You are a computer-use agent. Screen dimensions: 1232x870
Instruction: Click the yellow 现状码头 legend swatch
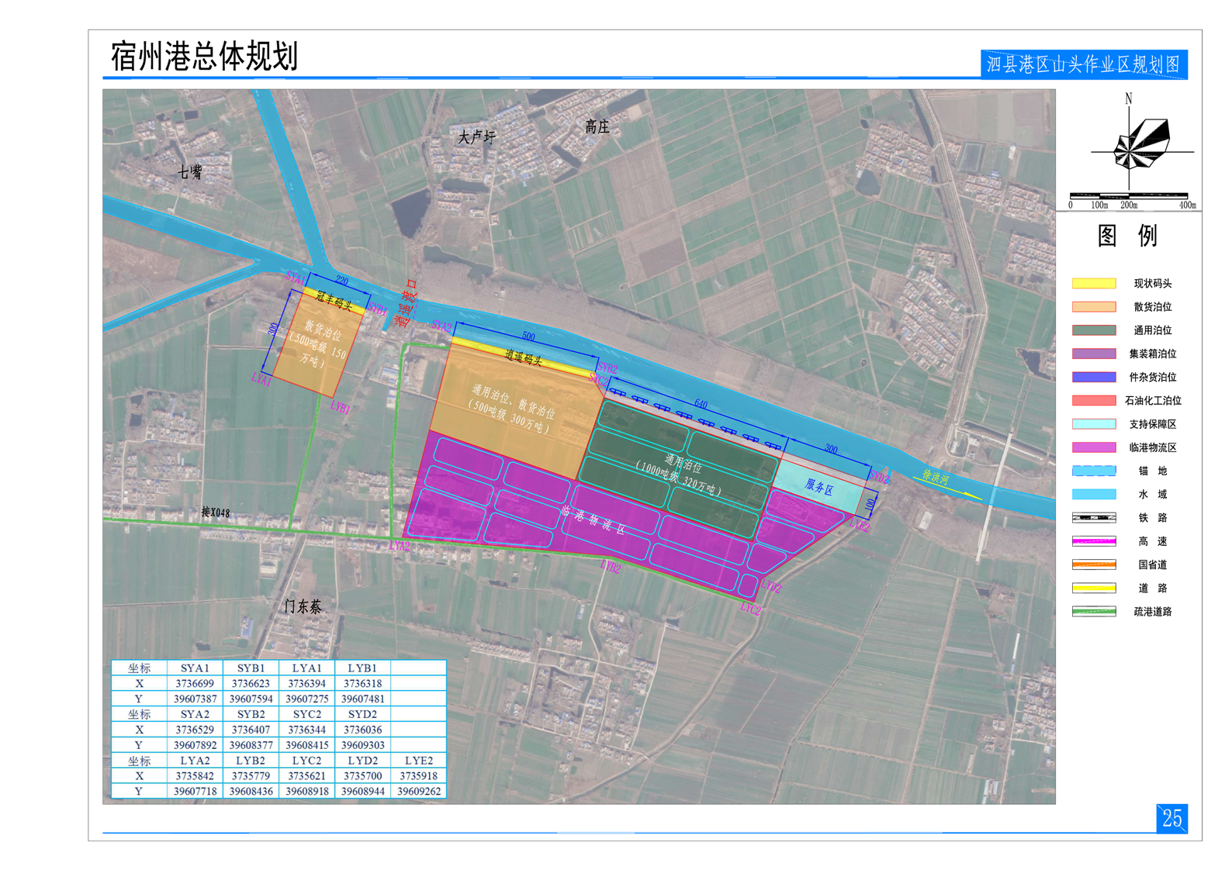tap(1093, 284)
